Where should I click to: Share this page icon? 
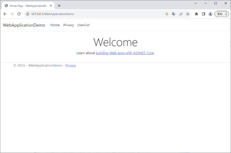181,14
